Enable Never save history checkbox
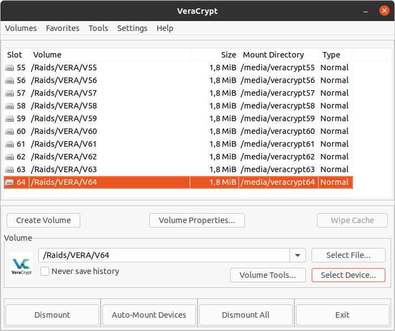Image resolution: width=395 pixels, height=331 pixels. click(x=45, y=271)
